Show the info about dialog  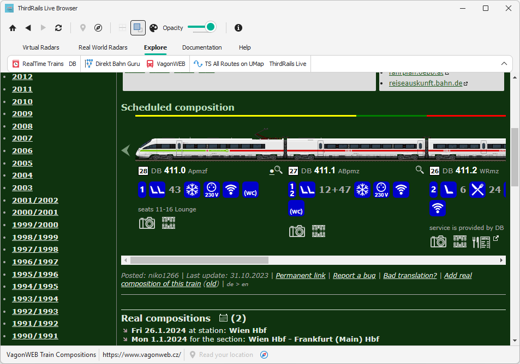(x=238, y=28)
